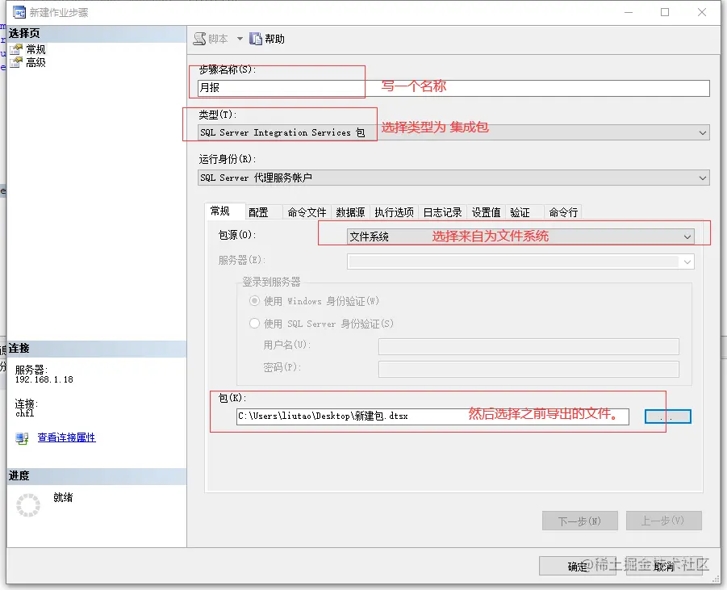
Task: Click the 常规 page icon
Action: (16, 49)
